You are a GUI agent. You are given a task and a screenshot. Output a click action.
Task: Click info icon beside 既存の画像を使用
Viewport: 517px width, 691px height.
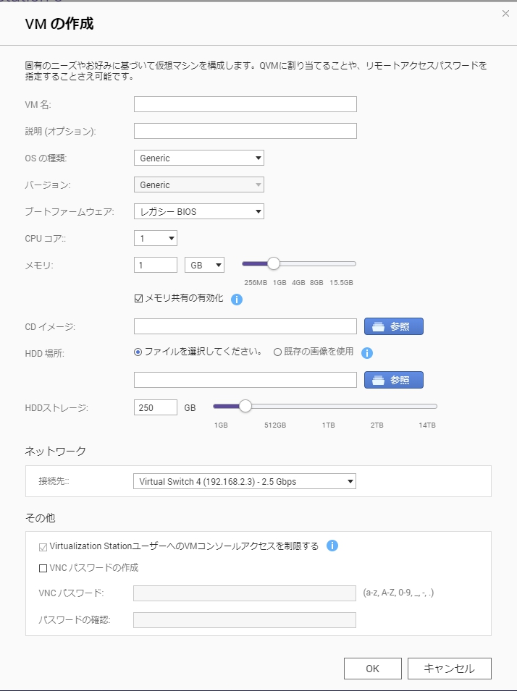(367, 353)
